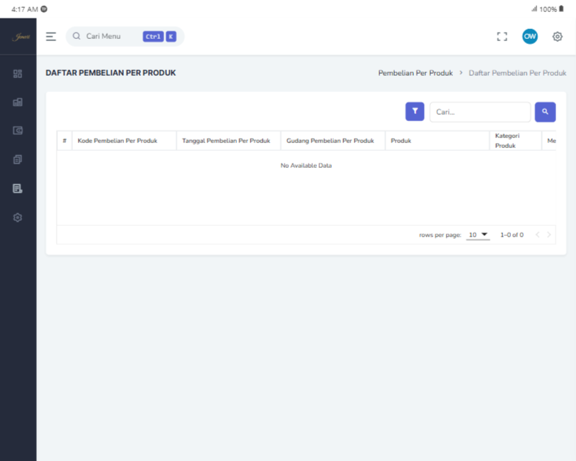
Task: Click the Jouri logo
Action: click(18, 37)
